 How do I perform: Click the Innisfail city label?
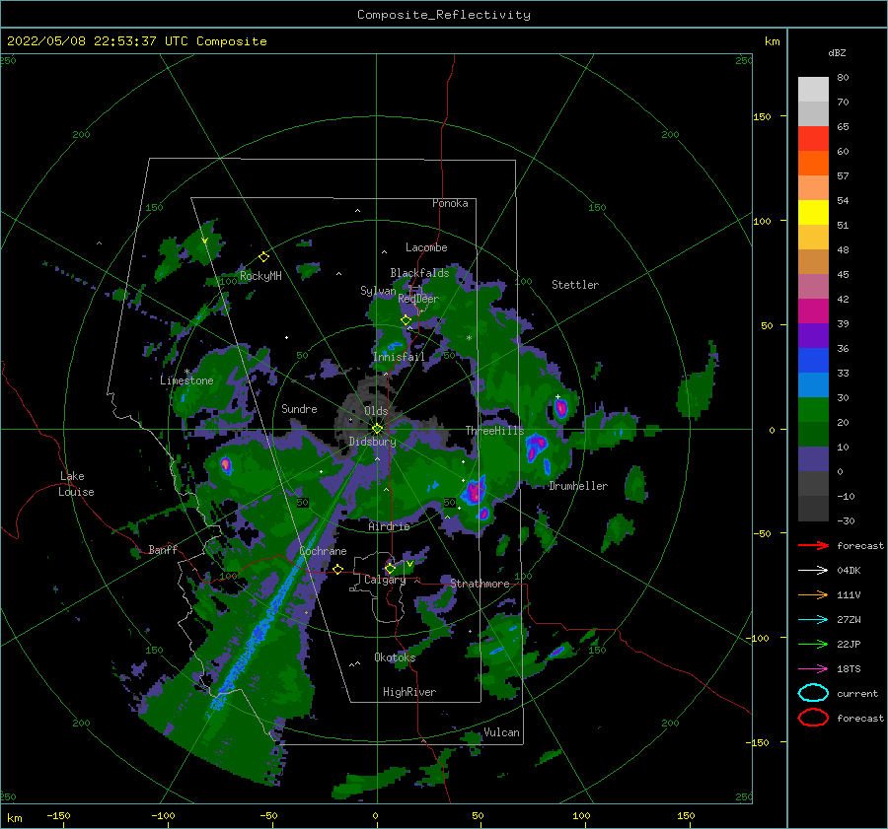click(x=399, y=357)
